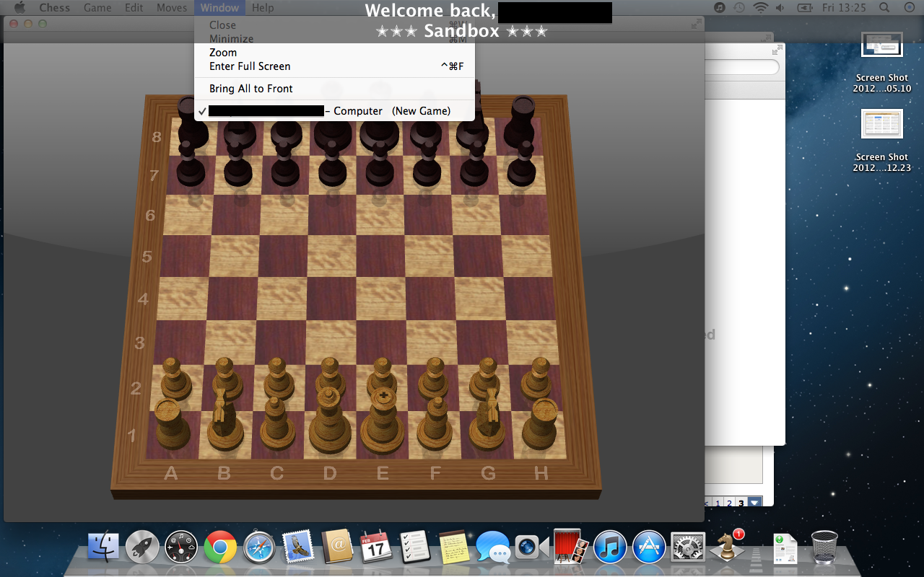
Task: Open the Game menu
Action: click(97, 8)
